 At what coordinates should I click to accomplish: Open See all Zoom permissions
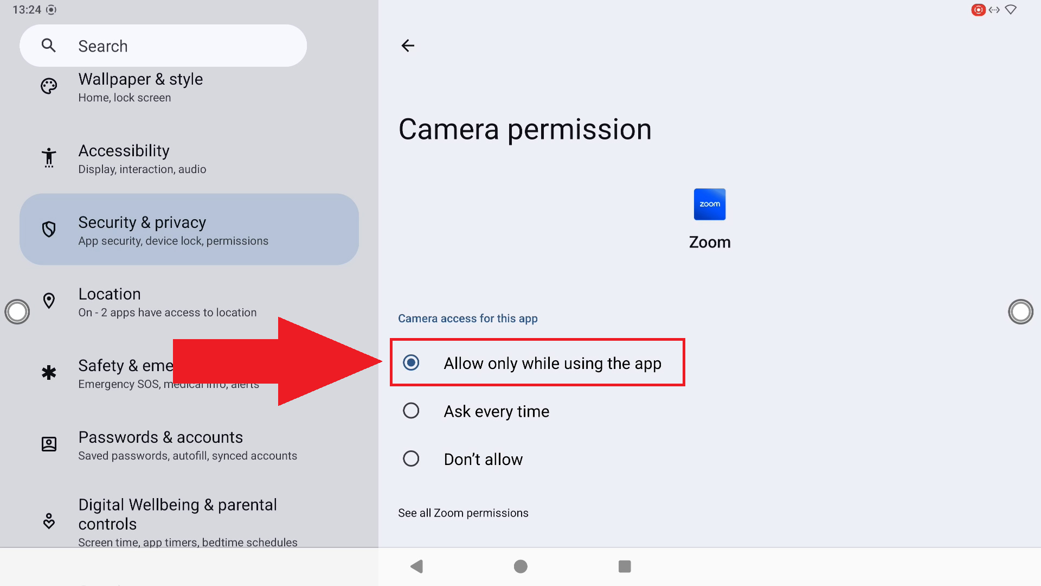(463, 513)
